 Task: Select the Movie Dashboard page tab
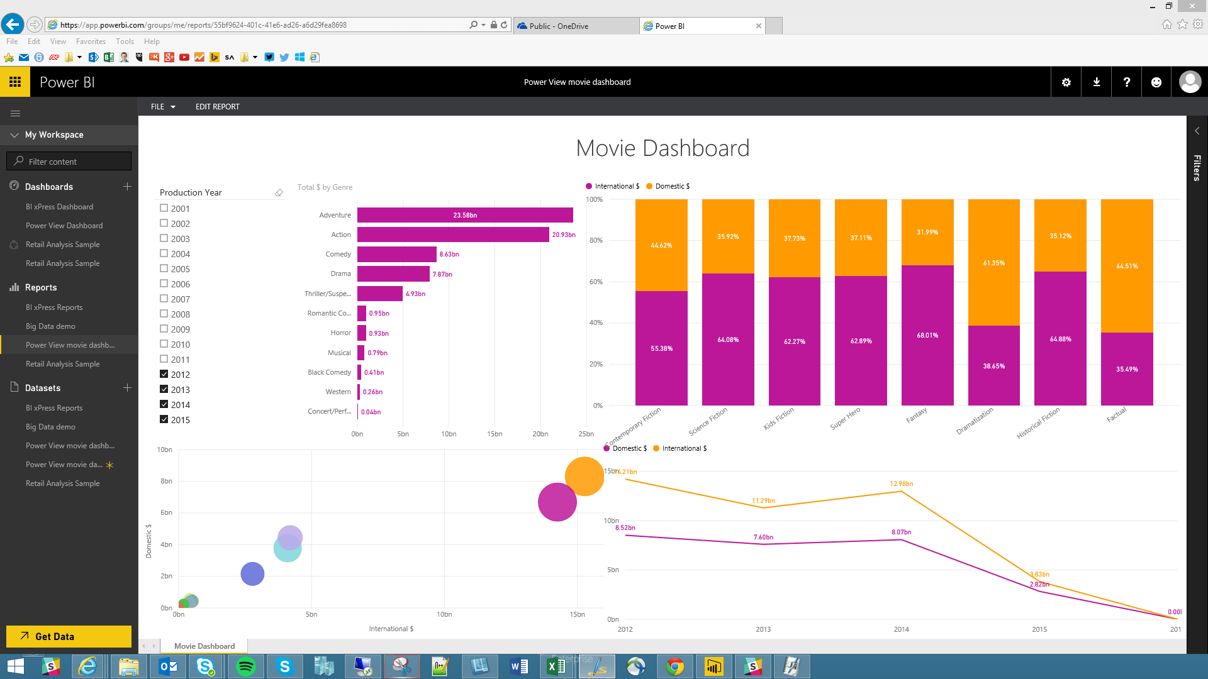point(204,646)
